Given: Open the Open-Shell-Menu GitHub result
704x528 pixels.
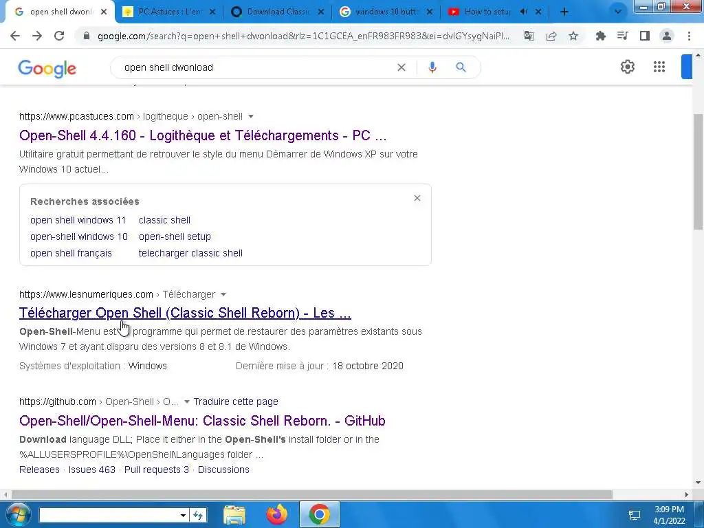Looking at the screenshot, I should 202,421.
